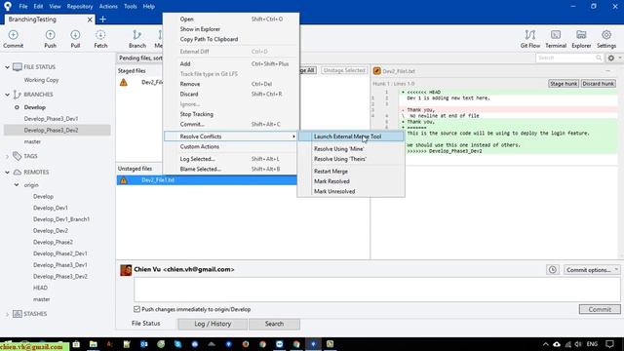Open File Explorer from the taskbar
Screen dimensions: 624x351
coord(94,344)
